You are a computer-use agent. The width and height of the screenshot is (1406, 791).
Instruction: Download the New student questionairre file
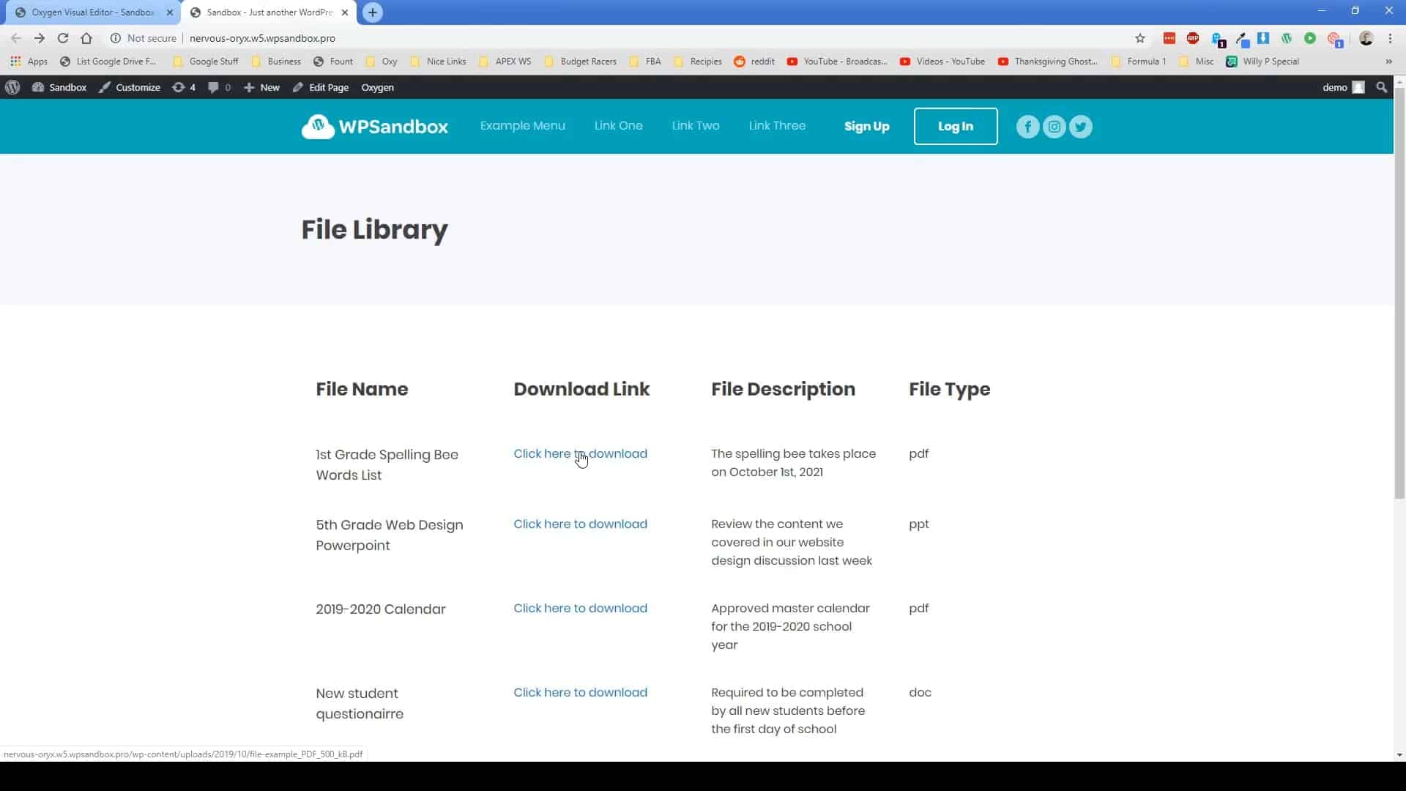[580, 693]
